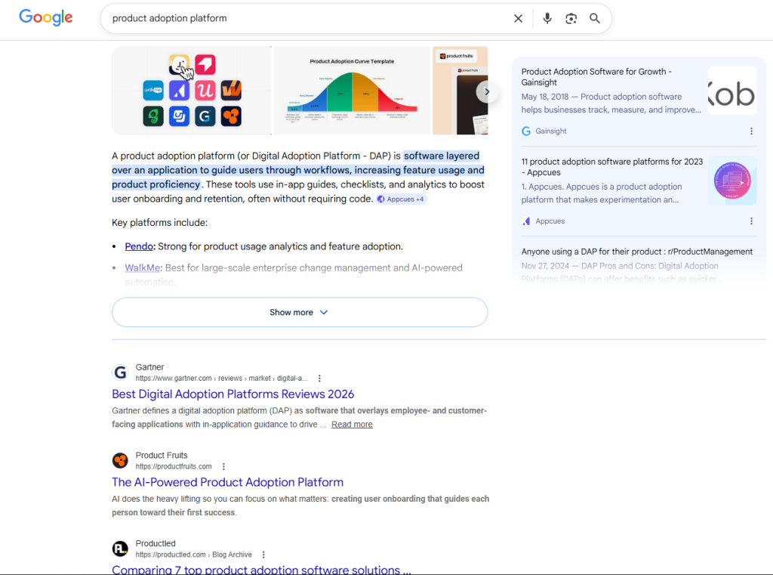Open Gainsight Product Adoption Software article

pos(596,77)
